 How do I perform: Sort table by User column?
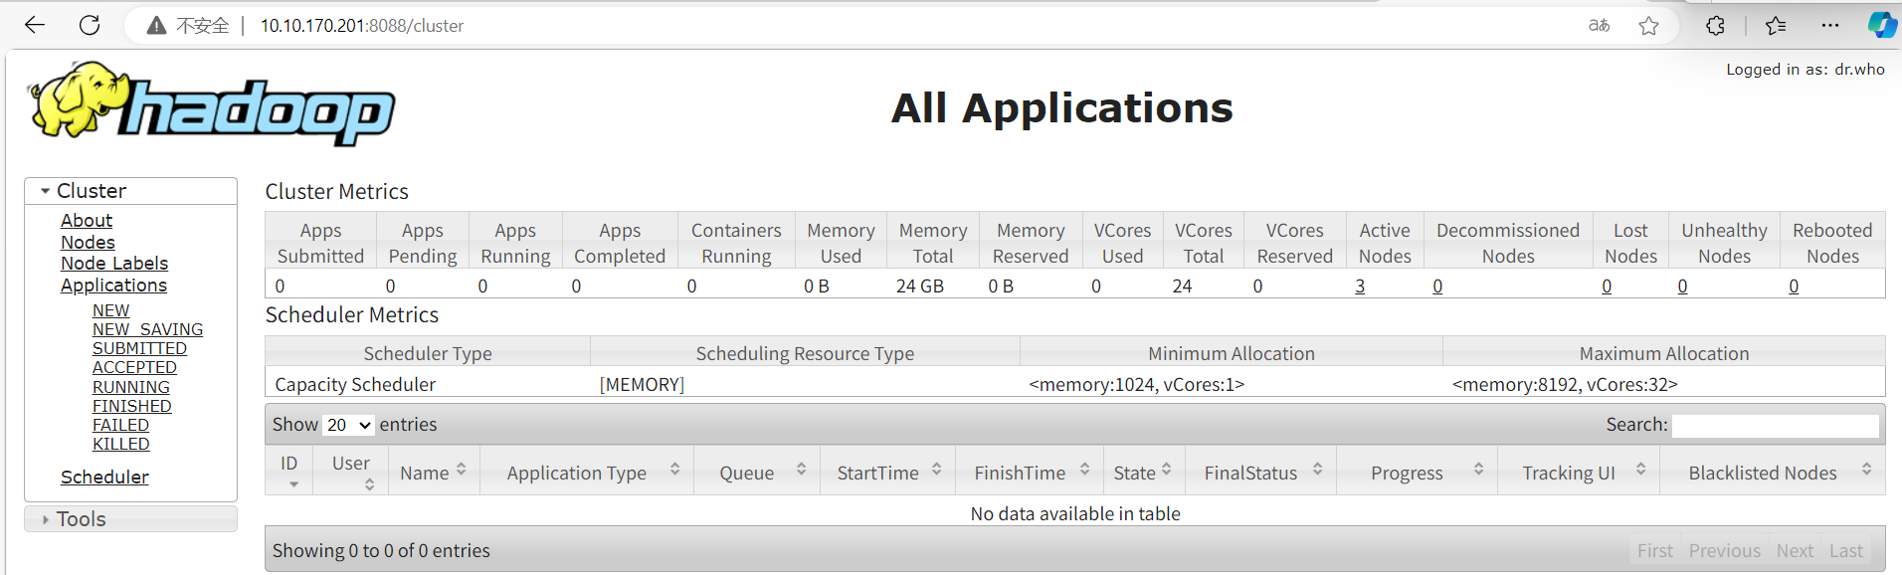click(x=351, y=471)
